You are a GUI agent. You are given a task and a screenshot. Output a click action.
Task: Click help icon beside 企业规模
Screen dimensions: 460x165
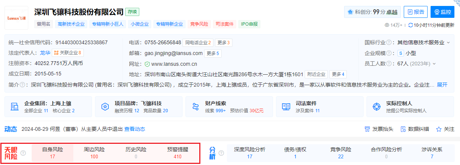(x=389, y=53)
